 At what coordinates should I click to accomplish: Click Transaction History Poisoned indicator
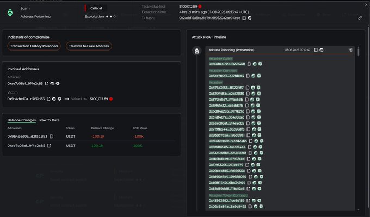(x=34, y=46)
